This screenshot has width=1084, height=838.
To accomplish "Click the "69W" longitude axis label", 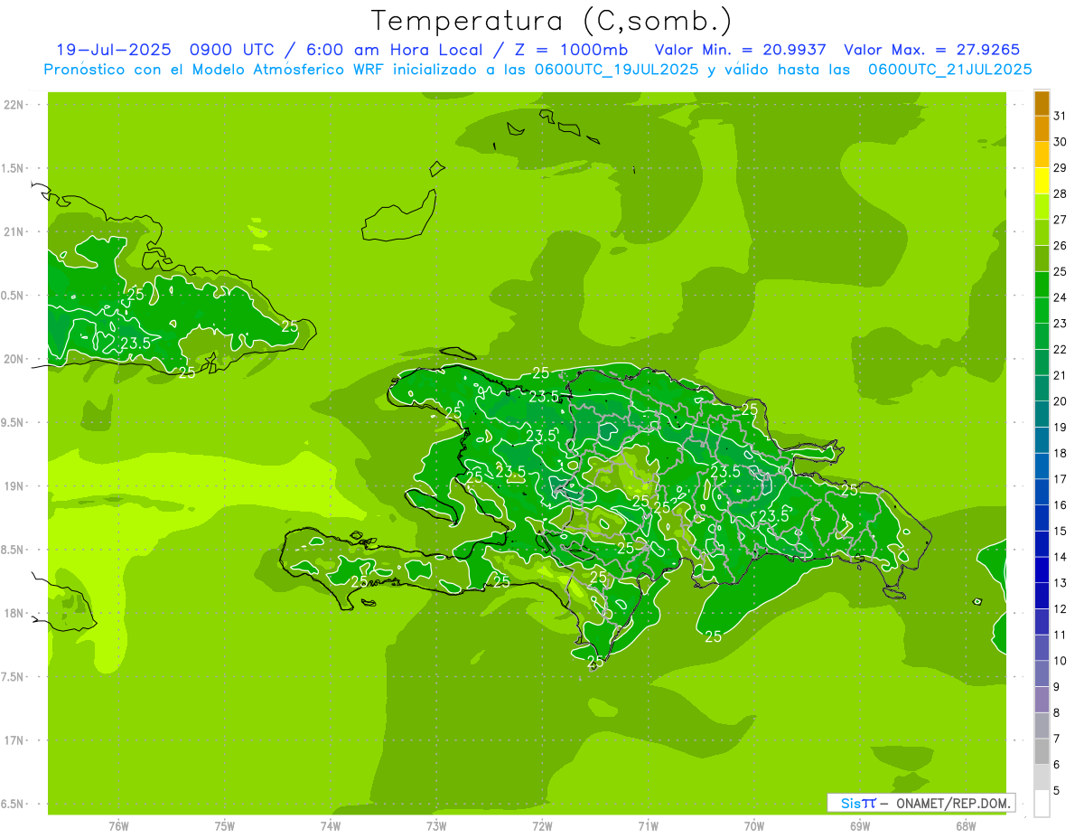I will click(860, 825).
